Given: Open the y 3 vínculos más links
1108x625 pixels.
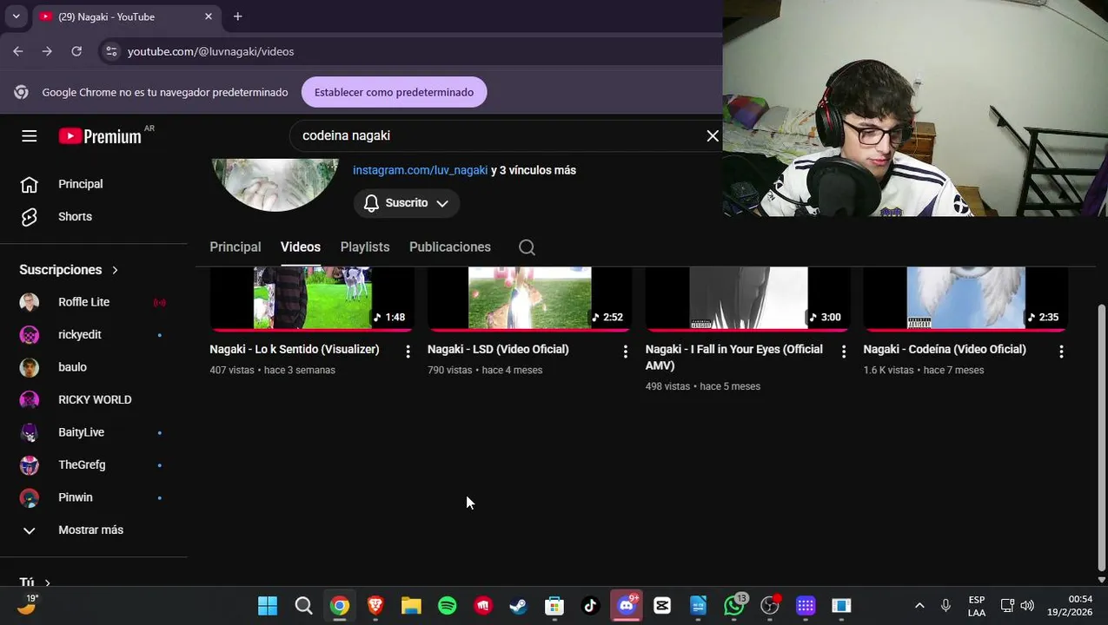Looking at the screenshot, I should click(x=534, y=170).
